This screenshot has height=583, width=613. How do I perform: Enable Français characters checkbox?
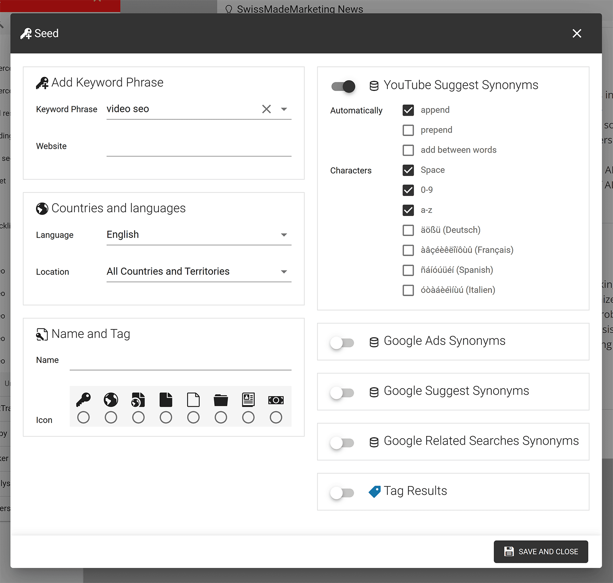click(408, 250)
